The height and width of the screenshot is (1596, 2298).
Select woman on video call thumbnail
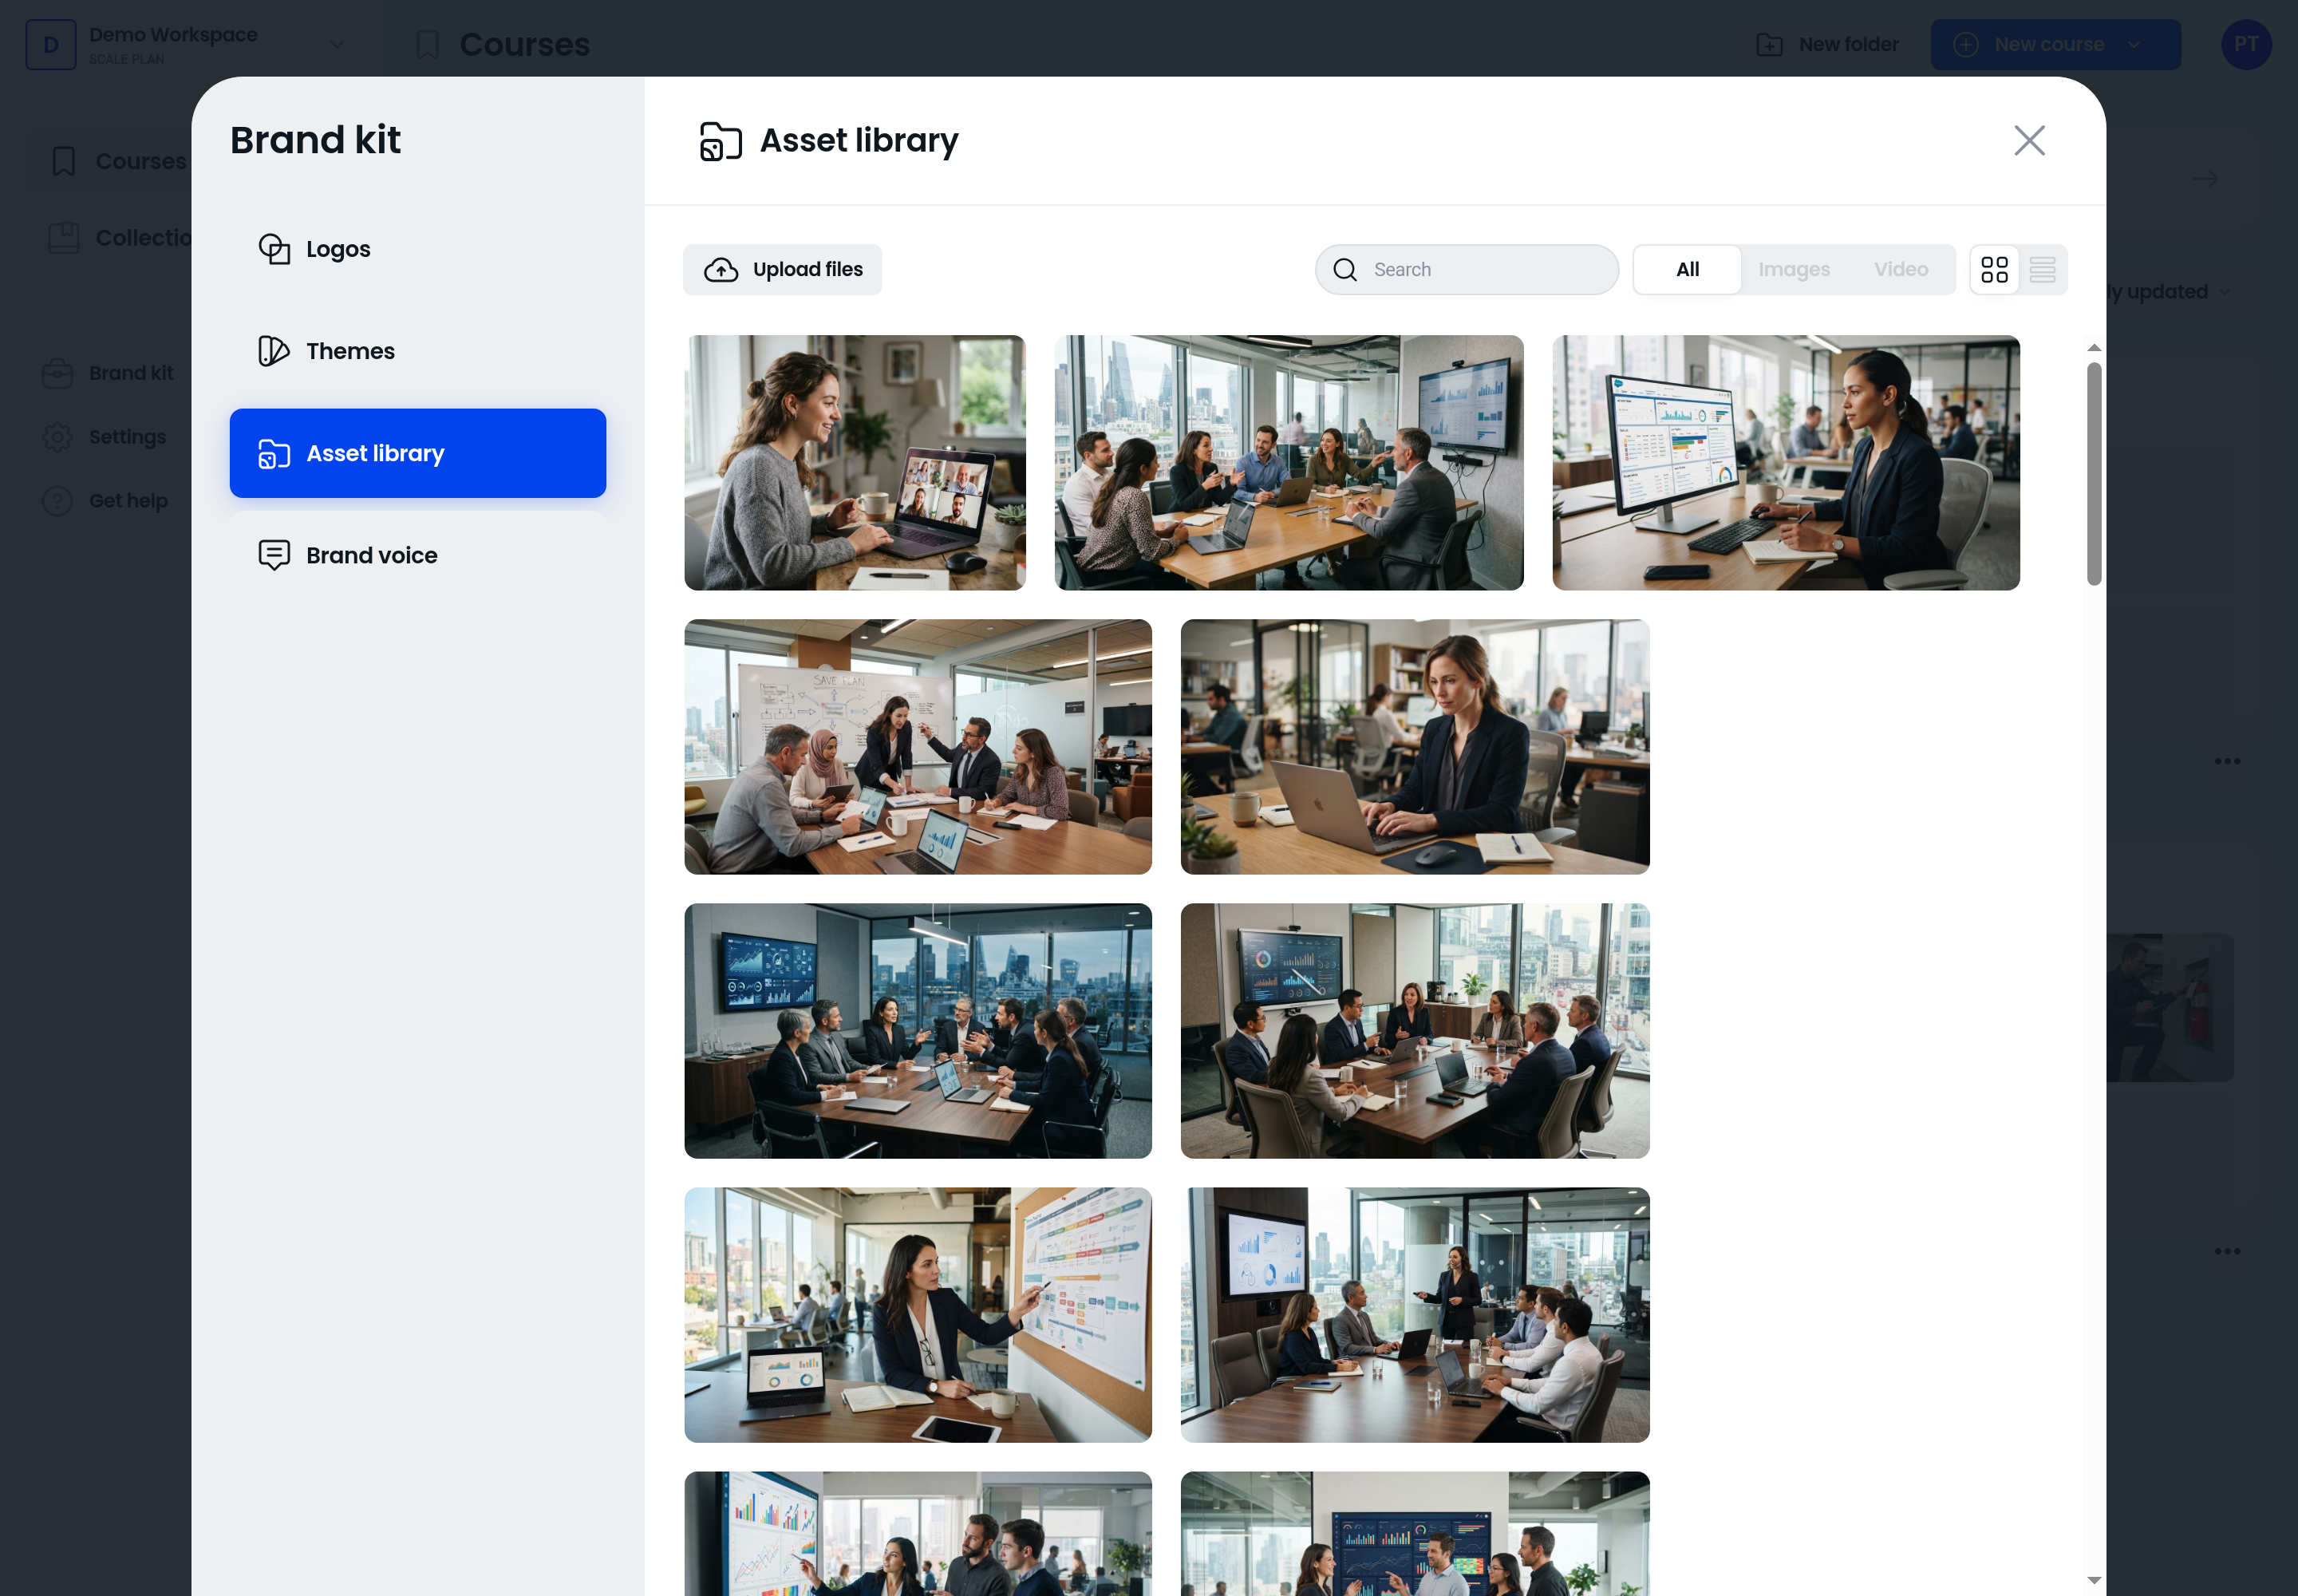coord(854,462)
